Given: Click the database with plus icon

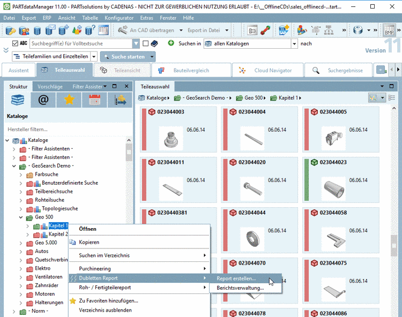Looking at the screenshot, I should pos(64,30).
